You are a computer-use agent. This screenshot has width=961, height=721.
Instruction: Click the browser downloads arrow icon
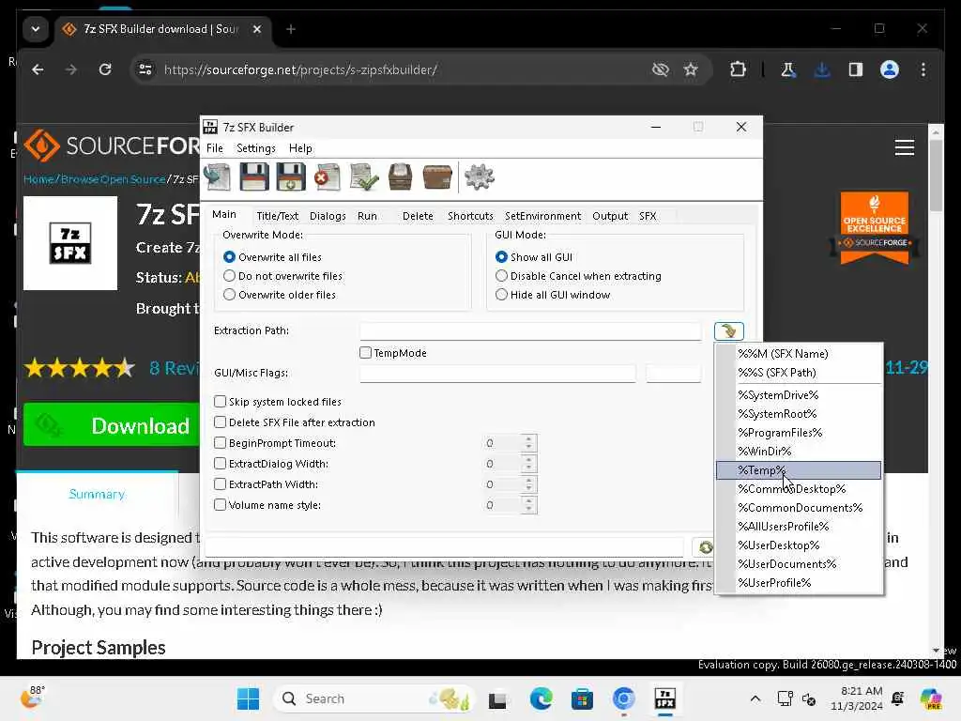click(x=822, y=69)
